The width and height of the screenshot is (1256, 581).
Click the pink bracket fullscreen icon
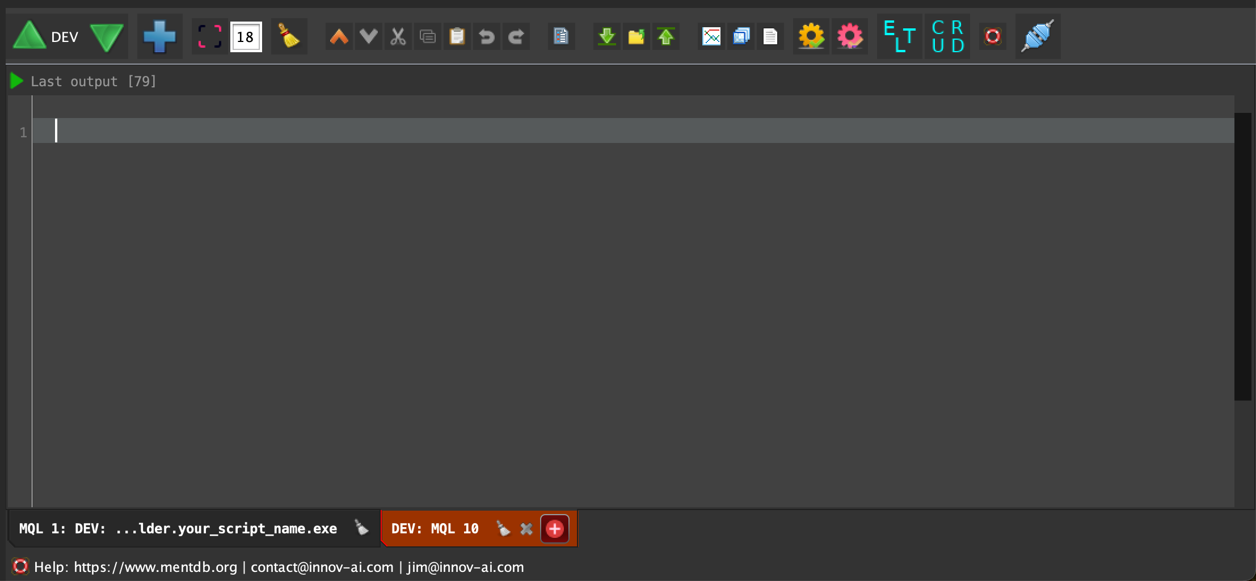(x=209, y=37)
